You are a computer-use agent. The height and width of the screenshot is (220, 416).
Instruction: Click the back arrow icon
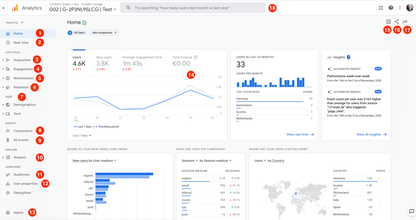tap(4, 8)
